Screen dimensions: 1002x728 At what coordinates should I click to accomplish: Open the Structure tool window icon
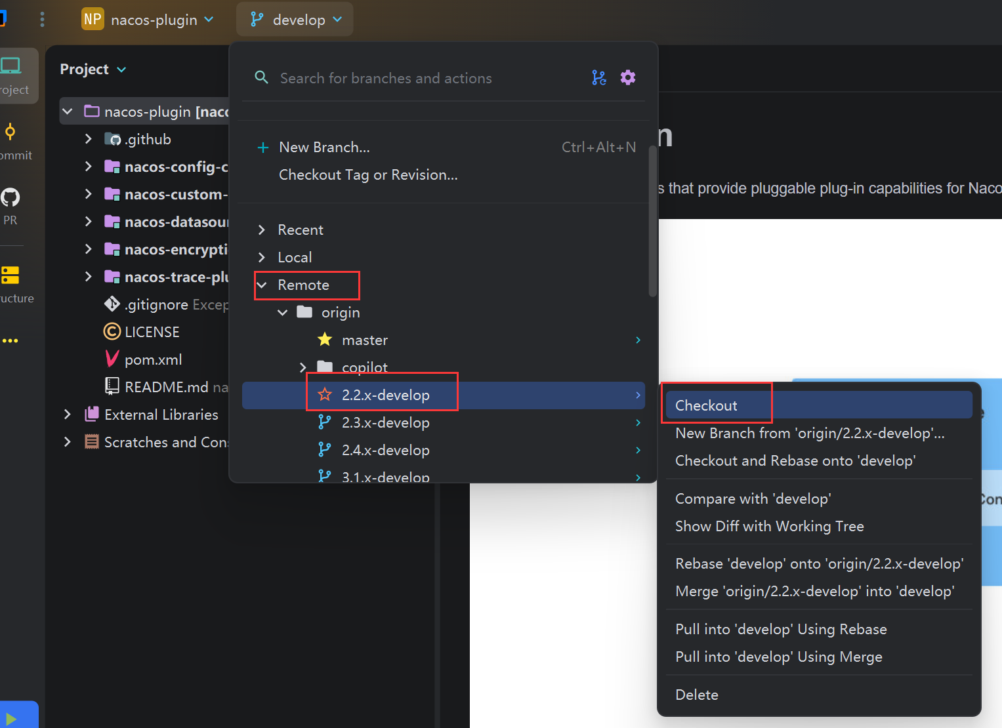[10, 275]
